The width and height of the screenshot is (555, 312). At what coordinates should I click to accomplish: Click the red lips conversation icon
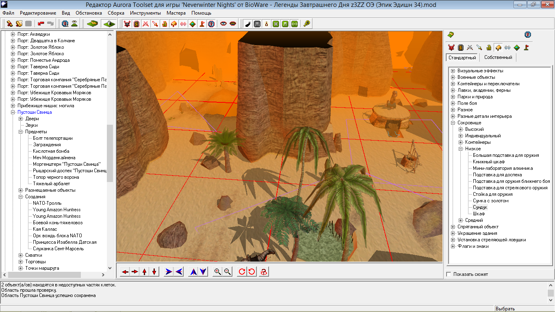(233, 24)
